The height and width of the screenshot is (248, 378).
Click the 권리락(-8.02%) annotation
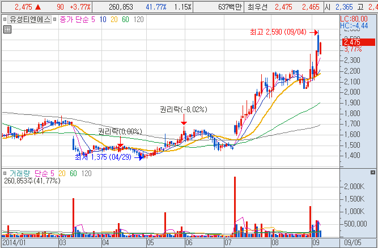click(x=184, y=109)
